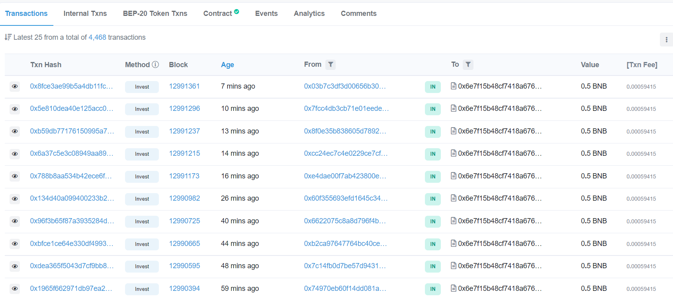Open the 4,468 total transactions link
The image size is (673, 300).
pos(97,37)
